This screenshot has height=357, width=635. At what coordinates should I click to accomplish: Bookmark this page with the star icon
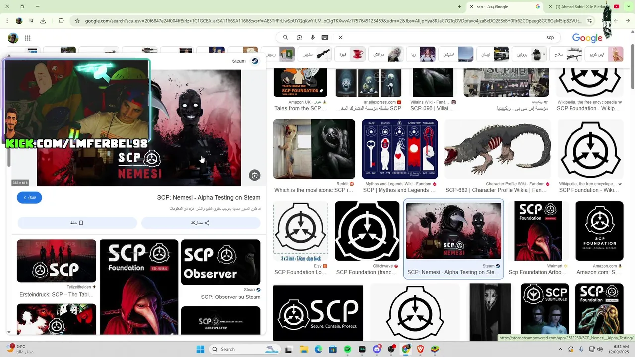[x=77, y=21]
